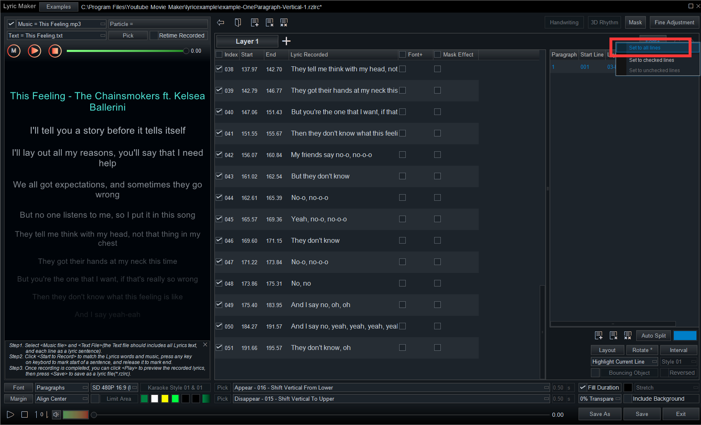The width and height of the screenshot is (701, 425).
Task: Click delete paragraph icon beside Auto Split
Action: (614, 336)
